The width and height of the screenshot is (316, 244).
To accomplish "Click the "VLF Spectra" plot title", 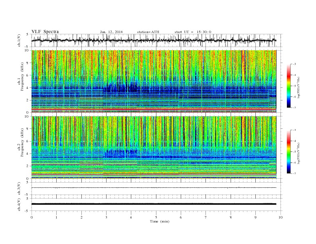I will (45, 31).
